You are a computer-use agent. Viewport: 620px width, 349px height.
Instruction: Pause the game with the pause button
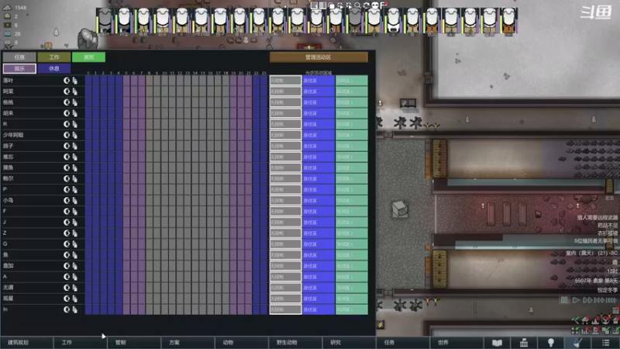(x=564, y=300)
